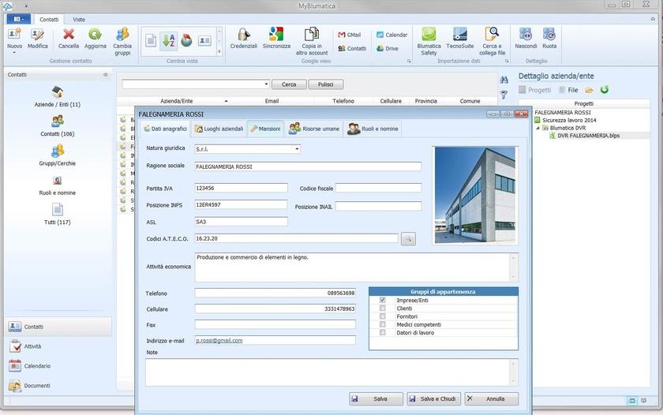Viewport: 663px width, 415px height.
Task: Tick the Fornitori group checkbox
Action: point(383,316)
